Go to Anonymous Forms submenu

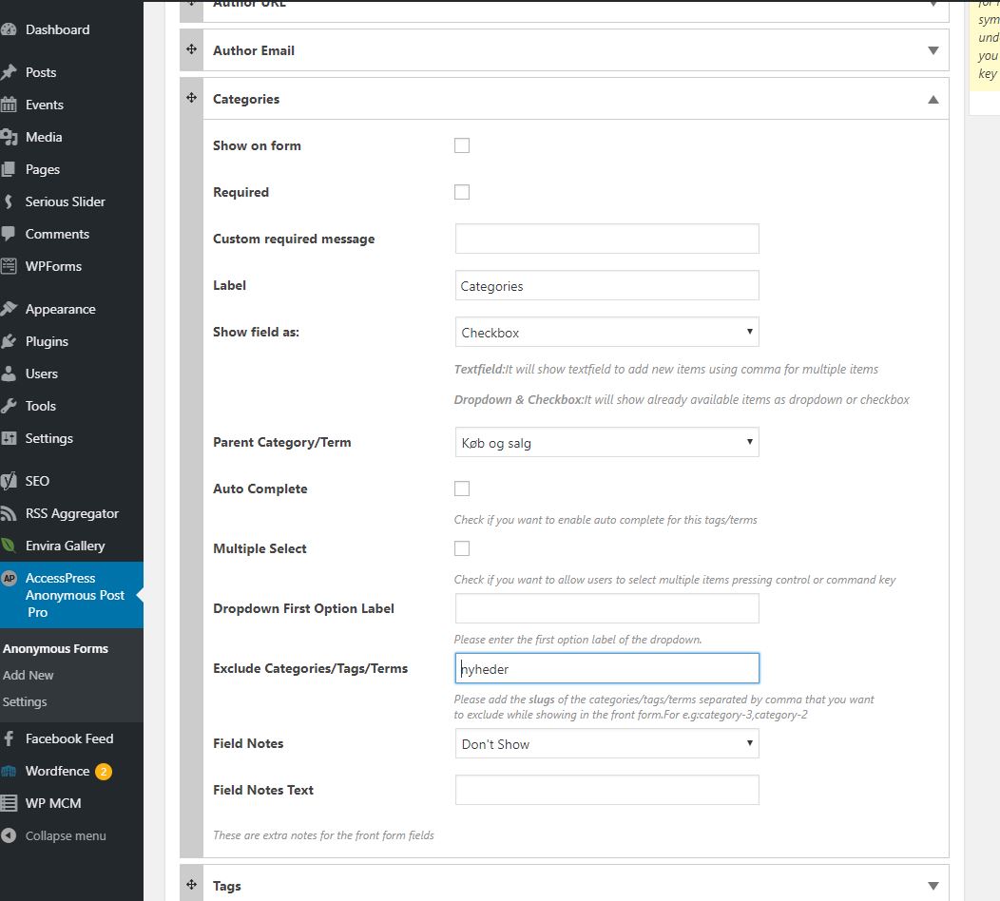[x=55, y=648]
